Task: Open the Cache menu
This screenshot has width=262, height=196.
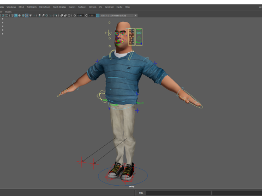Action: point(120,7)
